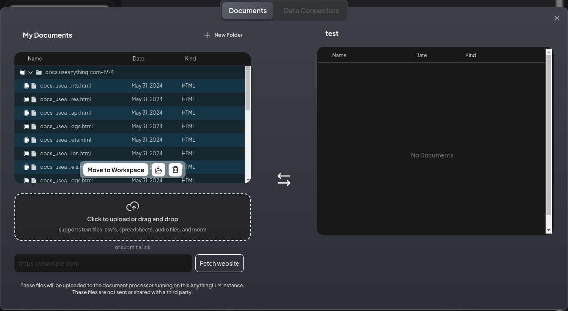Check the docs_usea...nts.html checkbox

pos(26,86)
